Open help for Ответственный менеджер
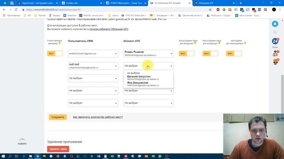The image size is (284, 159). pyautogui.click(x=59, y=43)
